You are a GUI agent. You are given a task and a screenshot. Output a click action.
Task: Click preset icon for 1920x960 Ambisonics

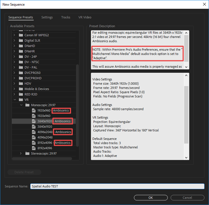click(34, 110)
